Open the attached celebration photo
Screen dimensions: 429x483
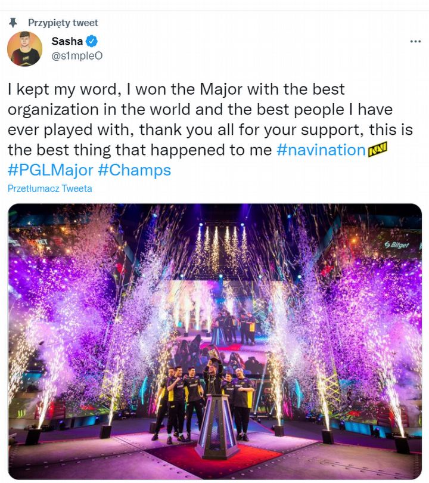(215, 341)
